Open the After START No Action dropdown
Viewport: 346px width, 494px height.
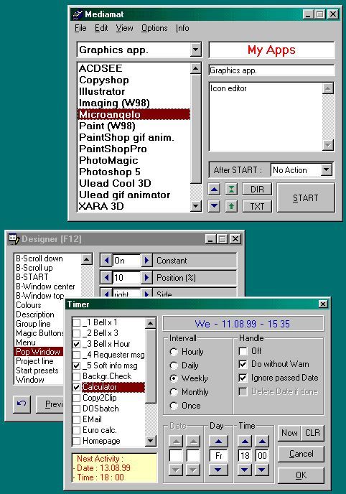327,169
